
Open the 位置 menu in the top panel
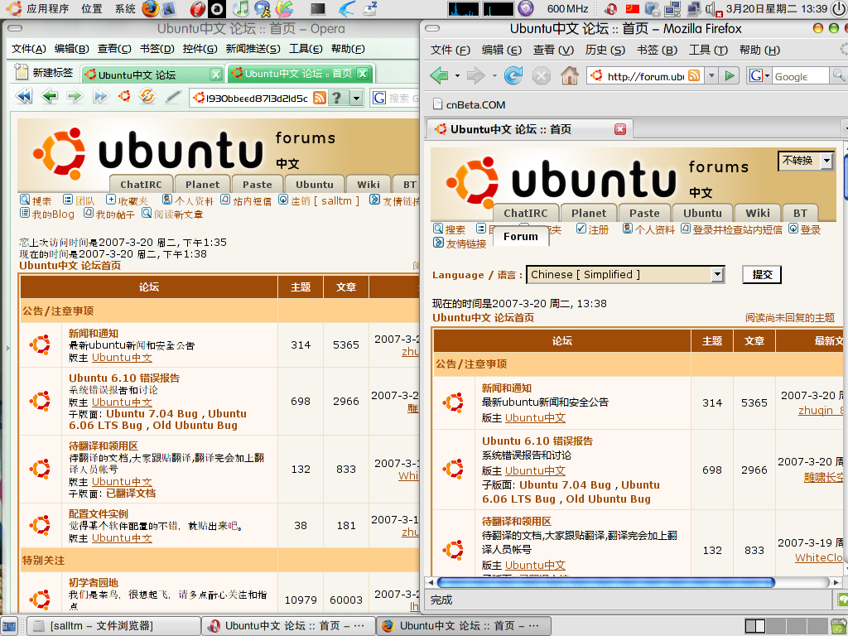(x=92, y=8)
